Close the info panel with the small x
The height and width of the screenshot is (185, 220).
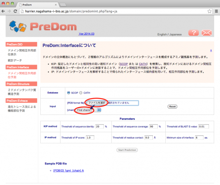[x=211, y=51]
